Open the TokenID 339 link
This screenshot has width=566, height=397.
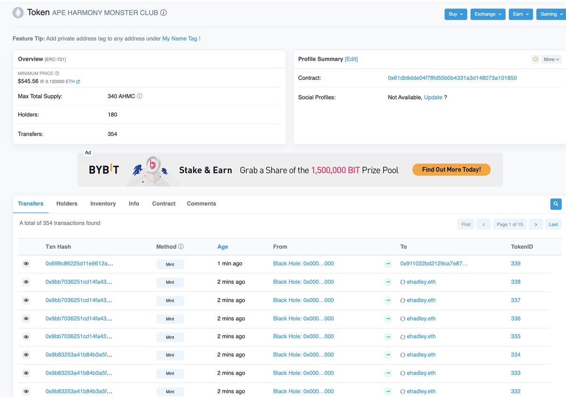point(516,264)
